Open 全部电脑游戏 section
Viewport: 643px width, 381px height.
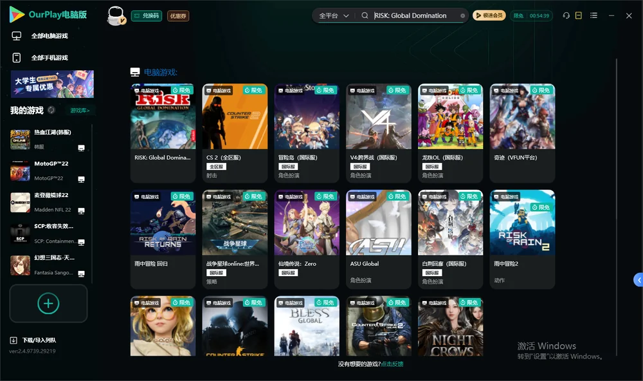pyautogui.click(x=40, y=36)
